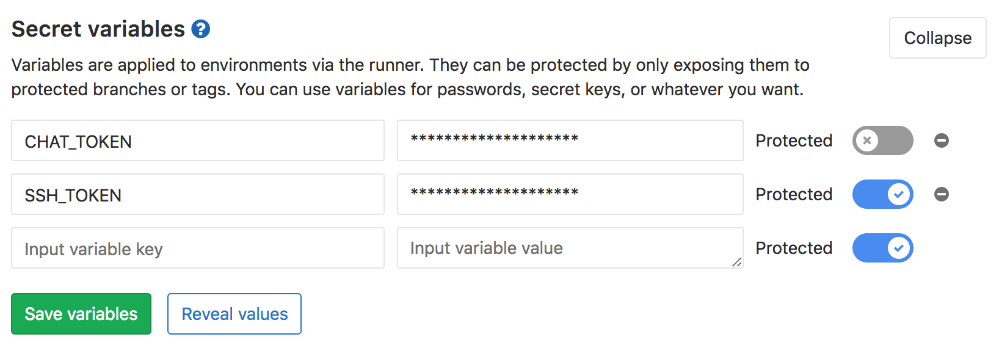Turn off Protected toggle for new variable
999x348 pixels.
882,248
